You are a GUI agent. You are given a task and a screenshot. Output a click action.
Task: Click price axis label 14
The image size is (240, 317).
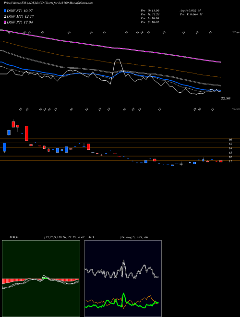(230, 148)
